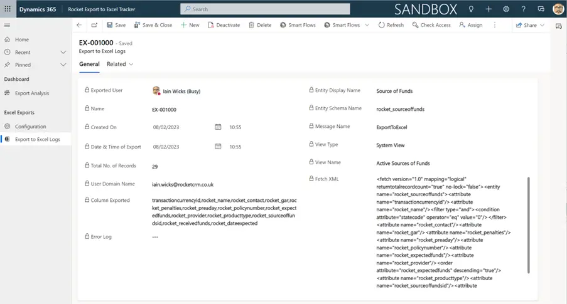Click Rocket Export to Excel Tracker app name
Image resolution: width=567 pixels, height=304 pixels.
click(101, 9)
